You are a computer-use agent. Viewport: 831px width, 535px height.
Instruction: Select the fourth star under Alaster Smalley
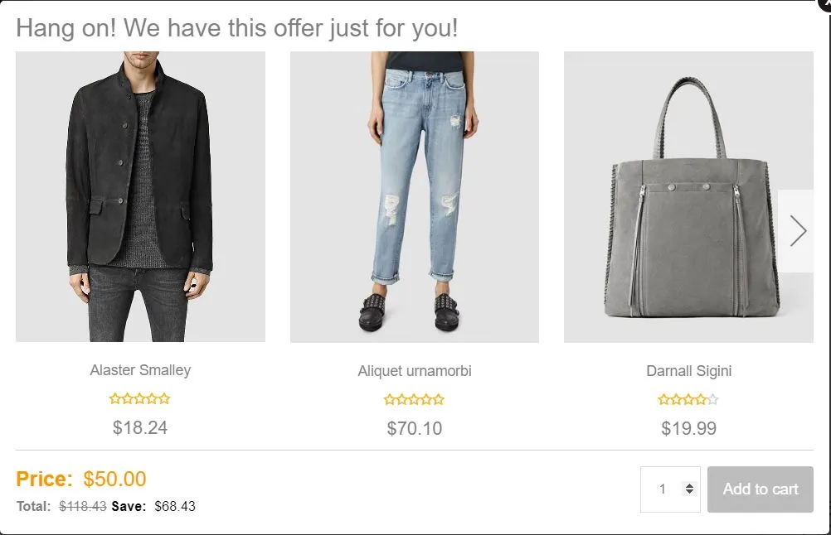point(151,398)
